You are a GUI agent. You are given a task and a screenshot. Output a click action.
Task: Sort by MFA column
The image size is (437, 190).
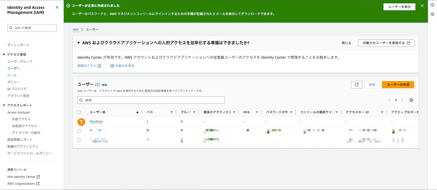pyautogui.click(x=257, y=112)
